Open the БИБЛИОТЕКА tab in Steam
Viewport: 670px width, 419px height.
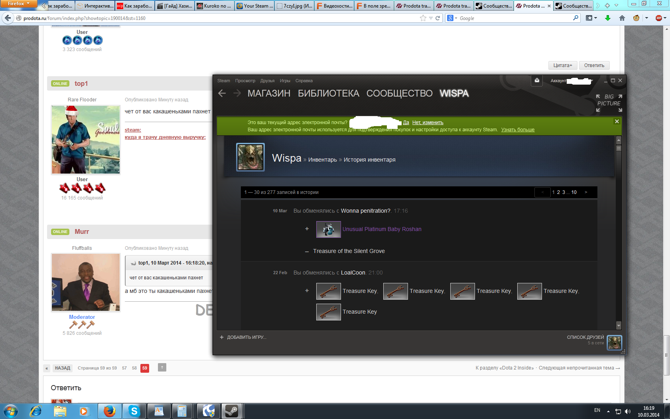point(328,93)
